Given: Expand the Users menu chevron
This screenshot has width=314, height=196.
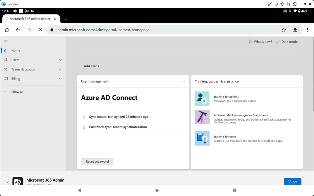Looking at the screenshot, I should click(x=60, y=60).
